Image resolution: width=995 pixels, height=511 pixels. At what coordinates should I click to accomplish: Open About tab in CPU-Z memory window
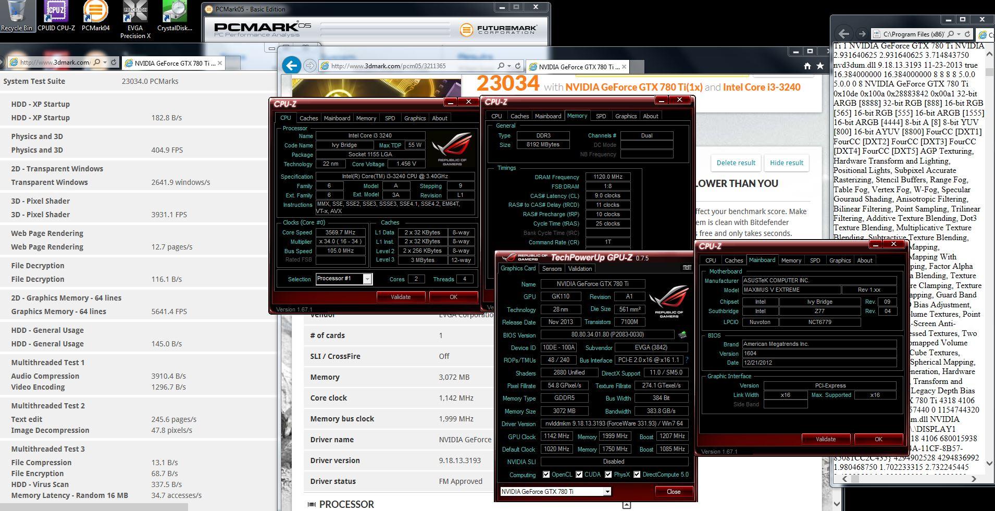(651, 116)
